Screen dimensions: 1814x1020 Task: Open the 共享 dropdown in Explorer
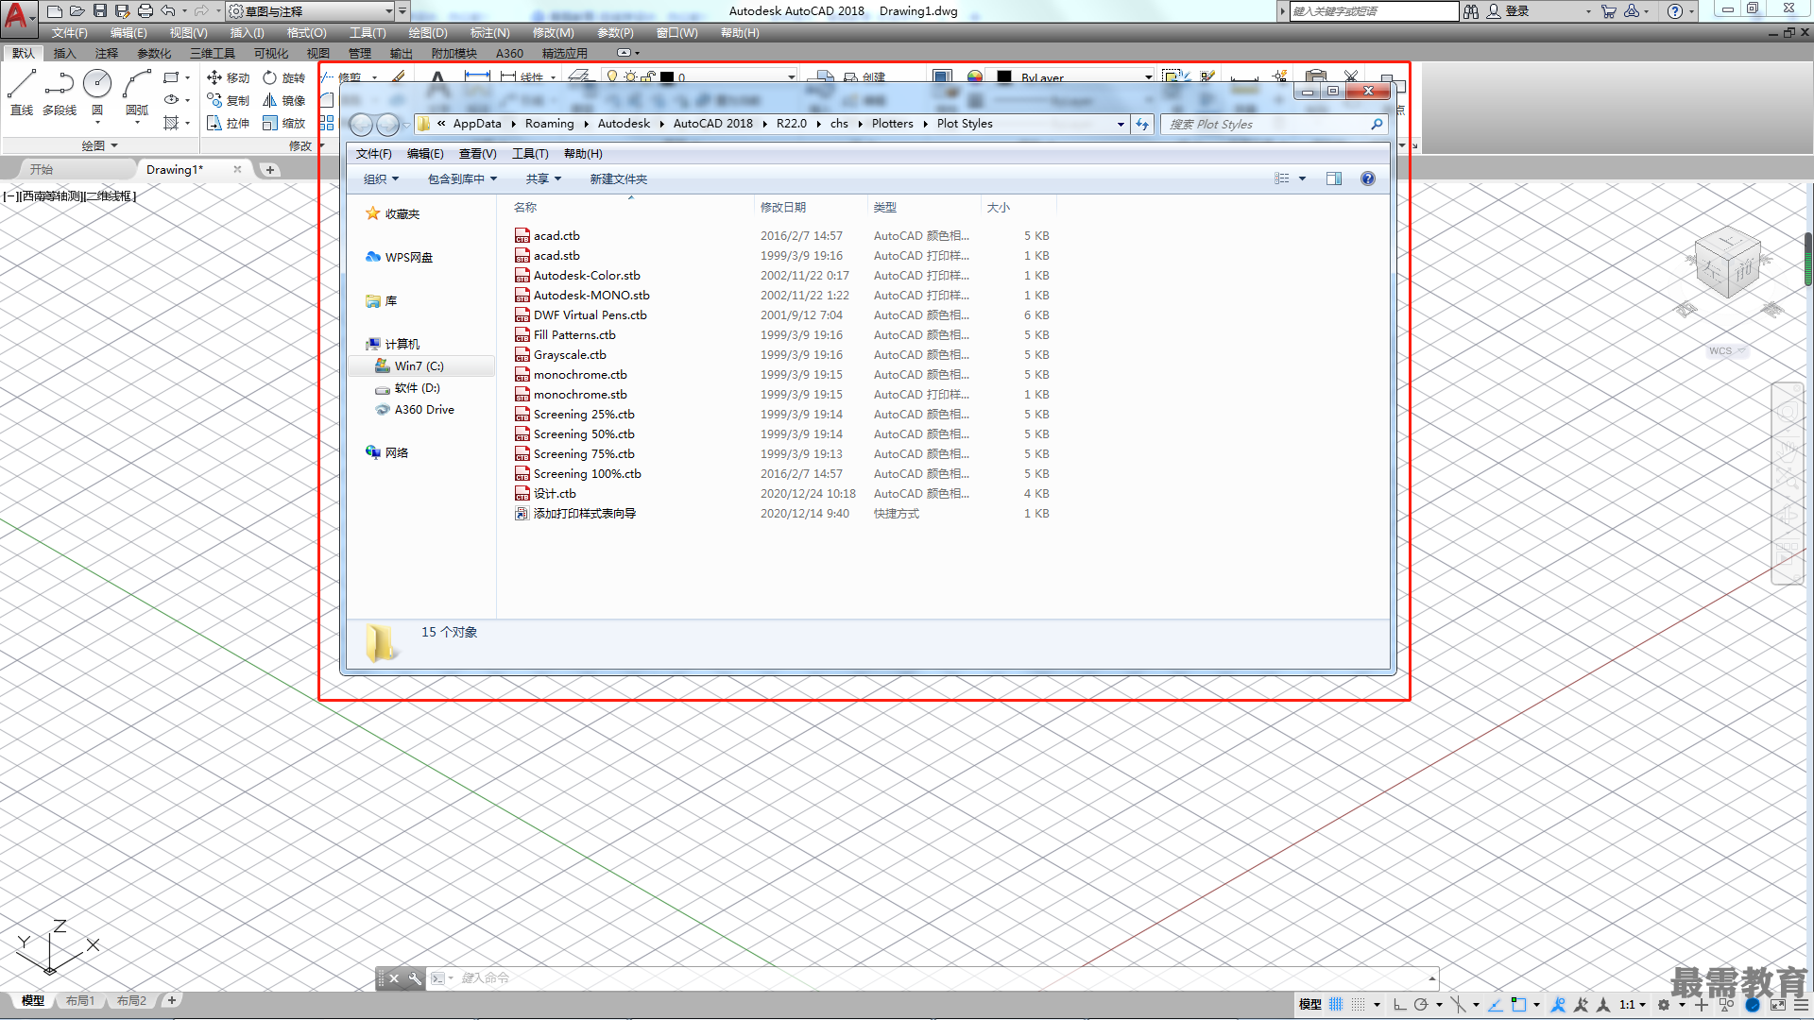[x=543, y=179]
